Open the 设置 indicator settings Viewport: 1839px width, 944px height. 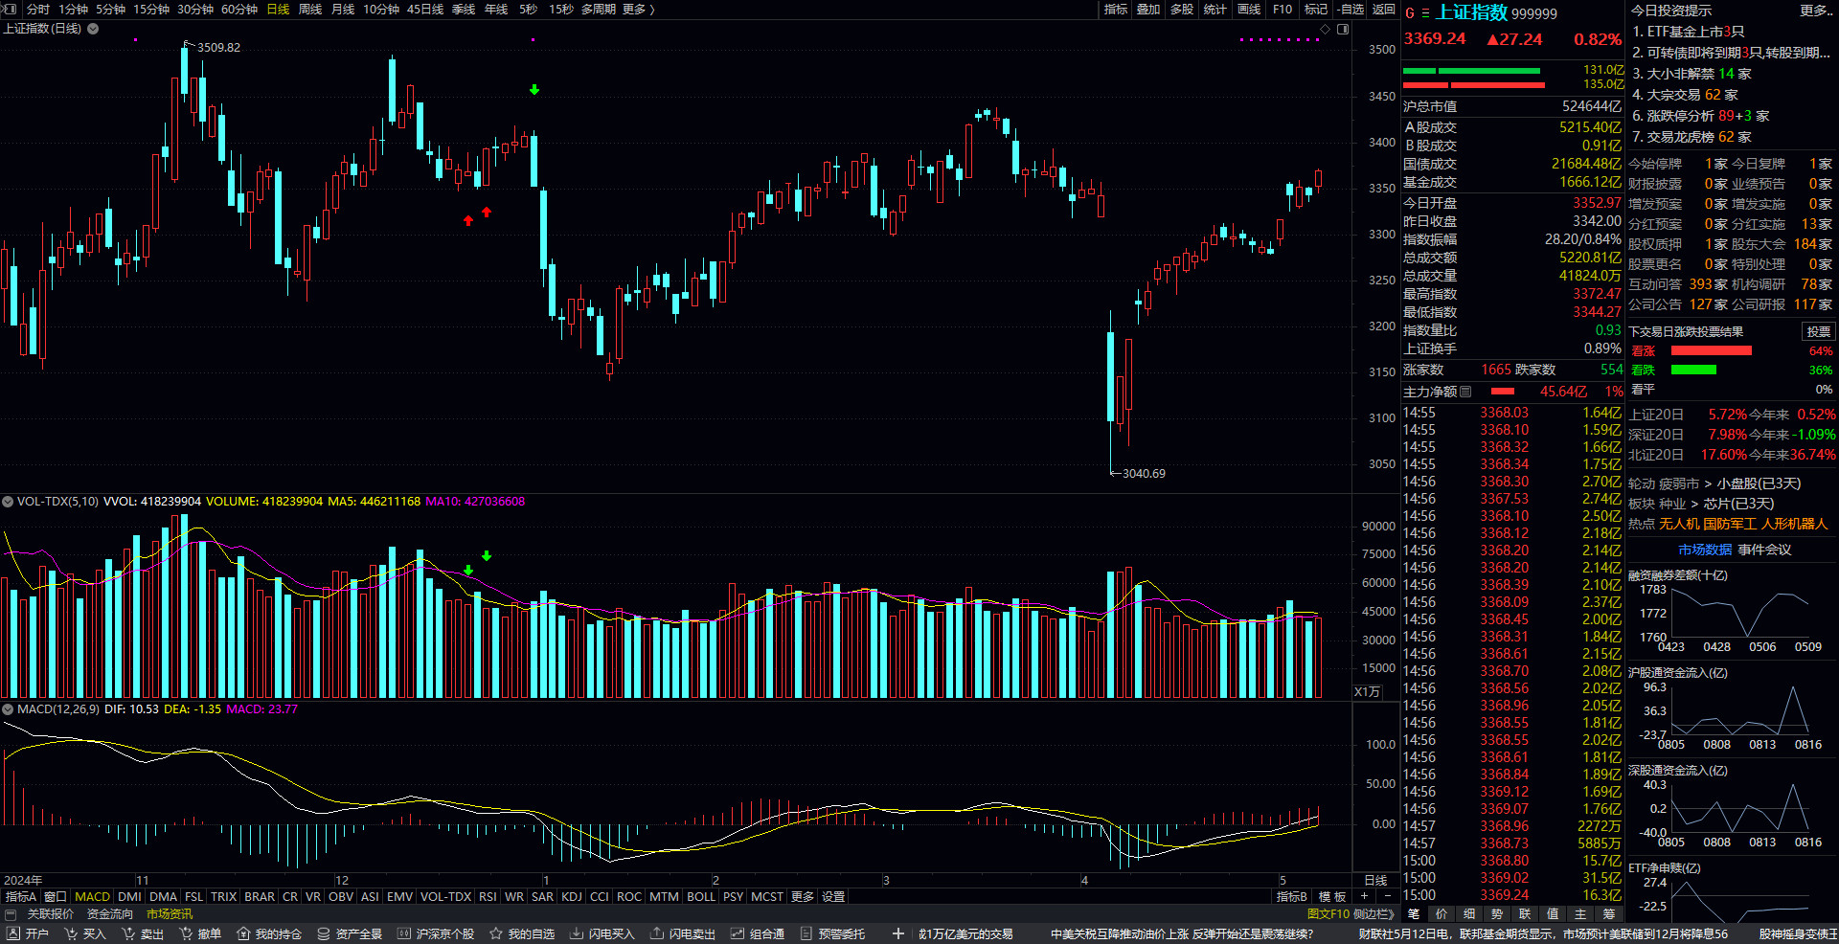[833, 897]
